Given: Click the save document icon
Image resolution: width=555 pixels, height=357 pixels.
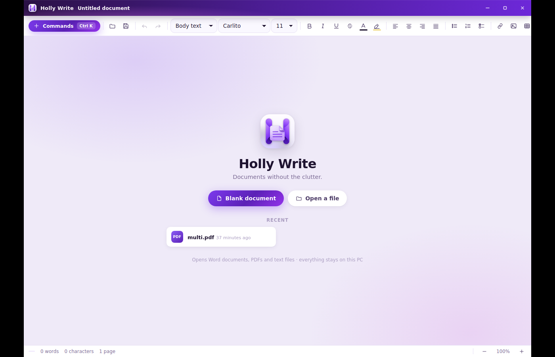Looking at the screenshot, I should click(x=126, y=26).
